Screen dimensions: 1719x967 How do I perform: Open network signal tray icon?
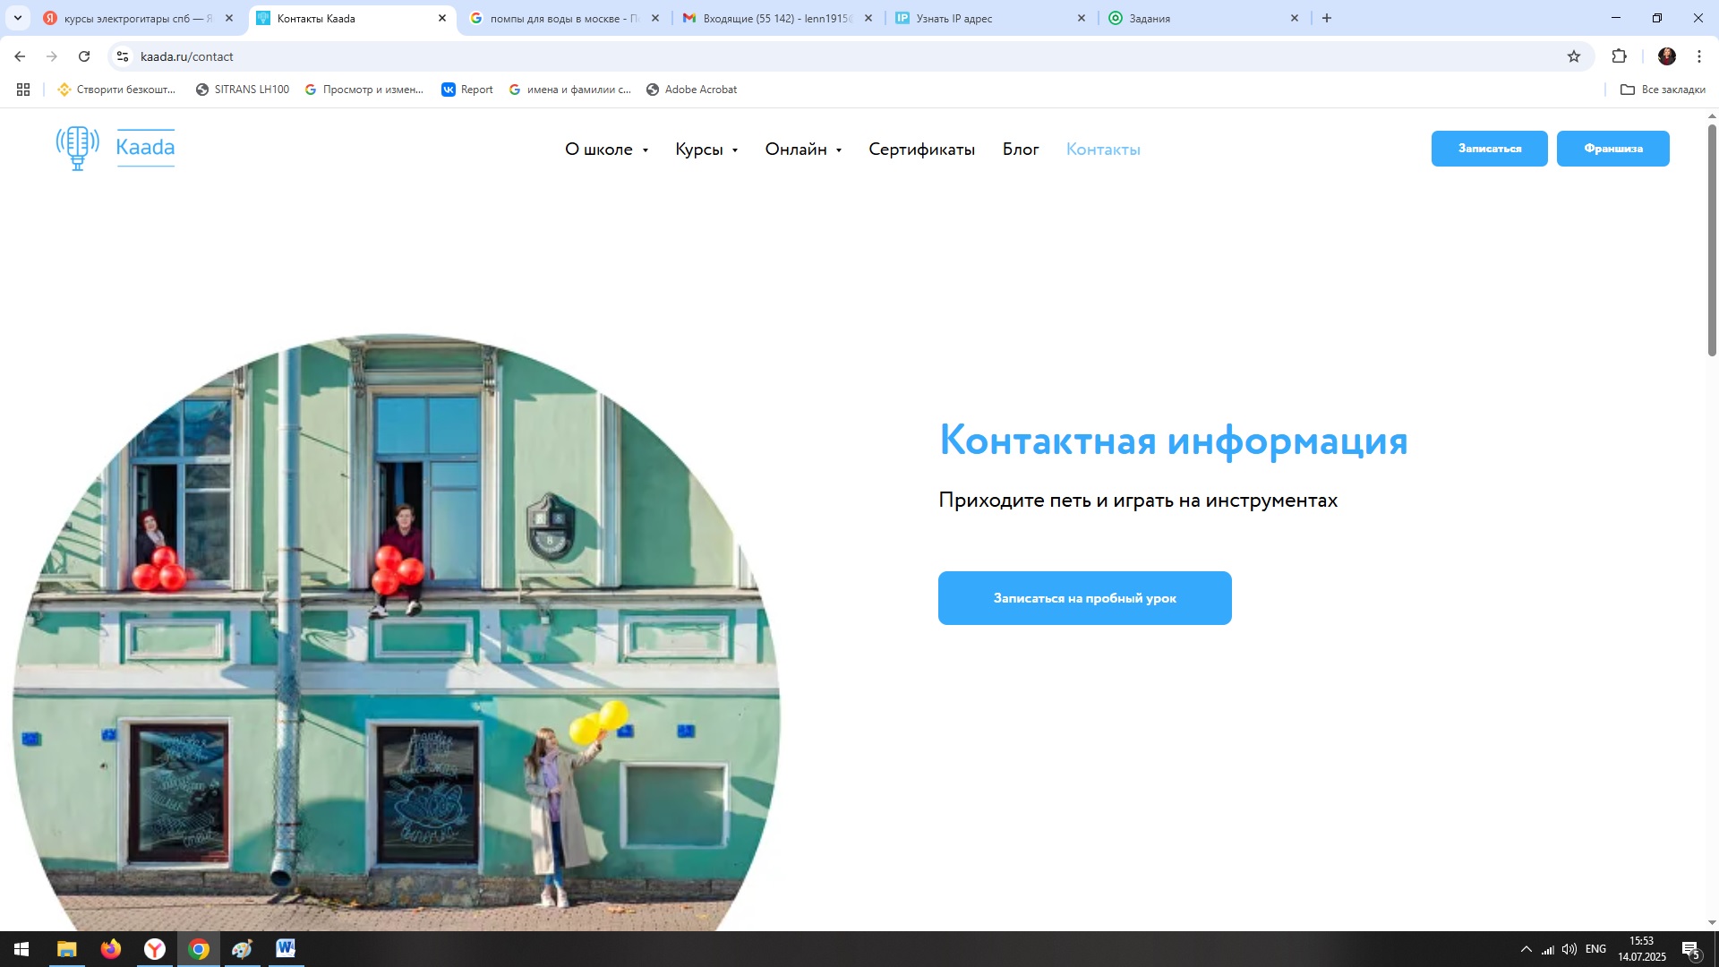coord(1548,949)
